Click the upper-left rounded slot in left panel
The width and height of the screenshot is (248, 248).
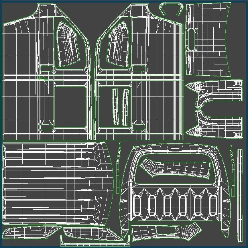pos(46,68)
